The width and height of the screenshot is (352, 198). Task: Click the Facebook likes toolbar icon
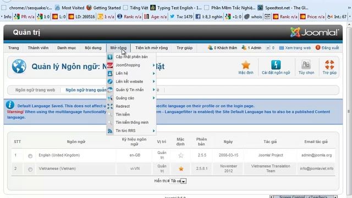198,16
